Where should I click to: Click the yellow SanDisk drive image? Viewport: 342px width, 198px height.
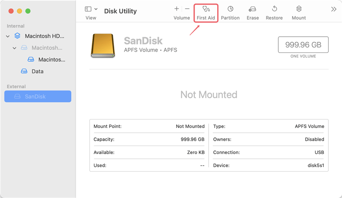click(x=103, y=45)
